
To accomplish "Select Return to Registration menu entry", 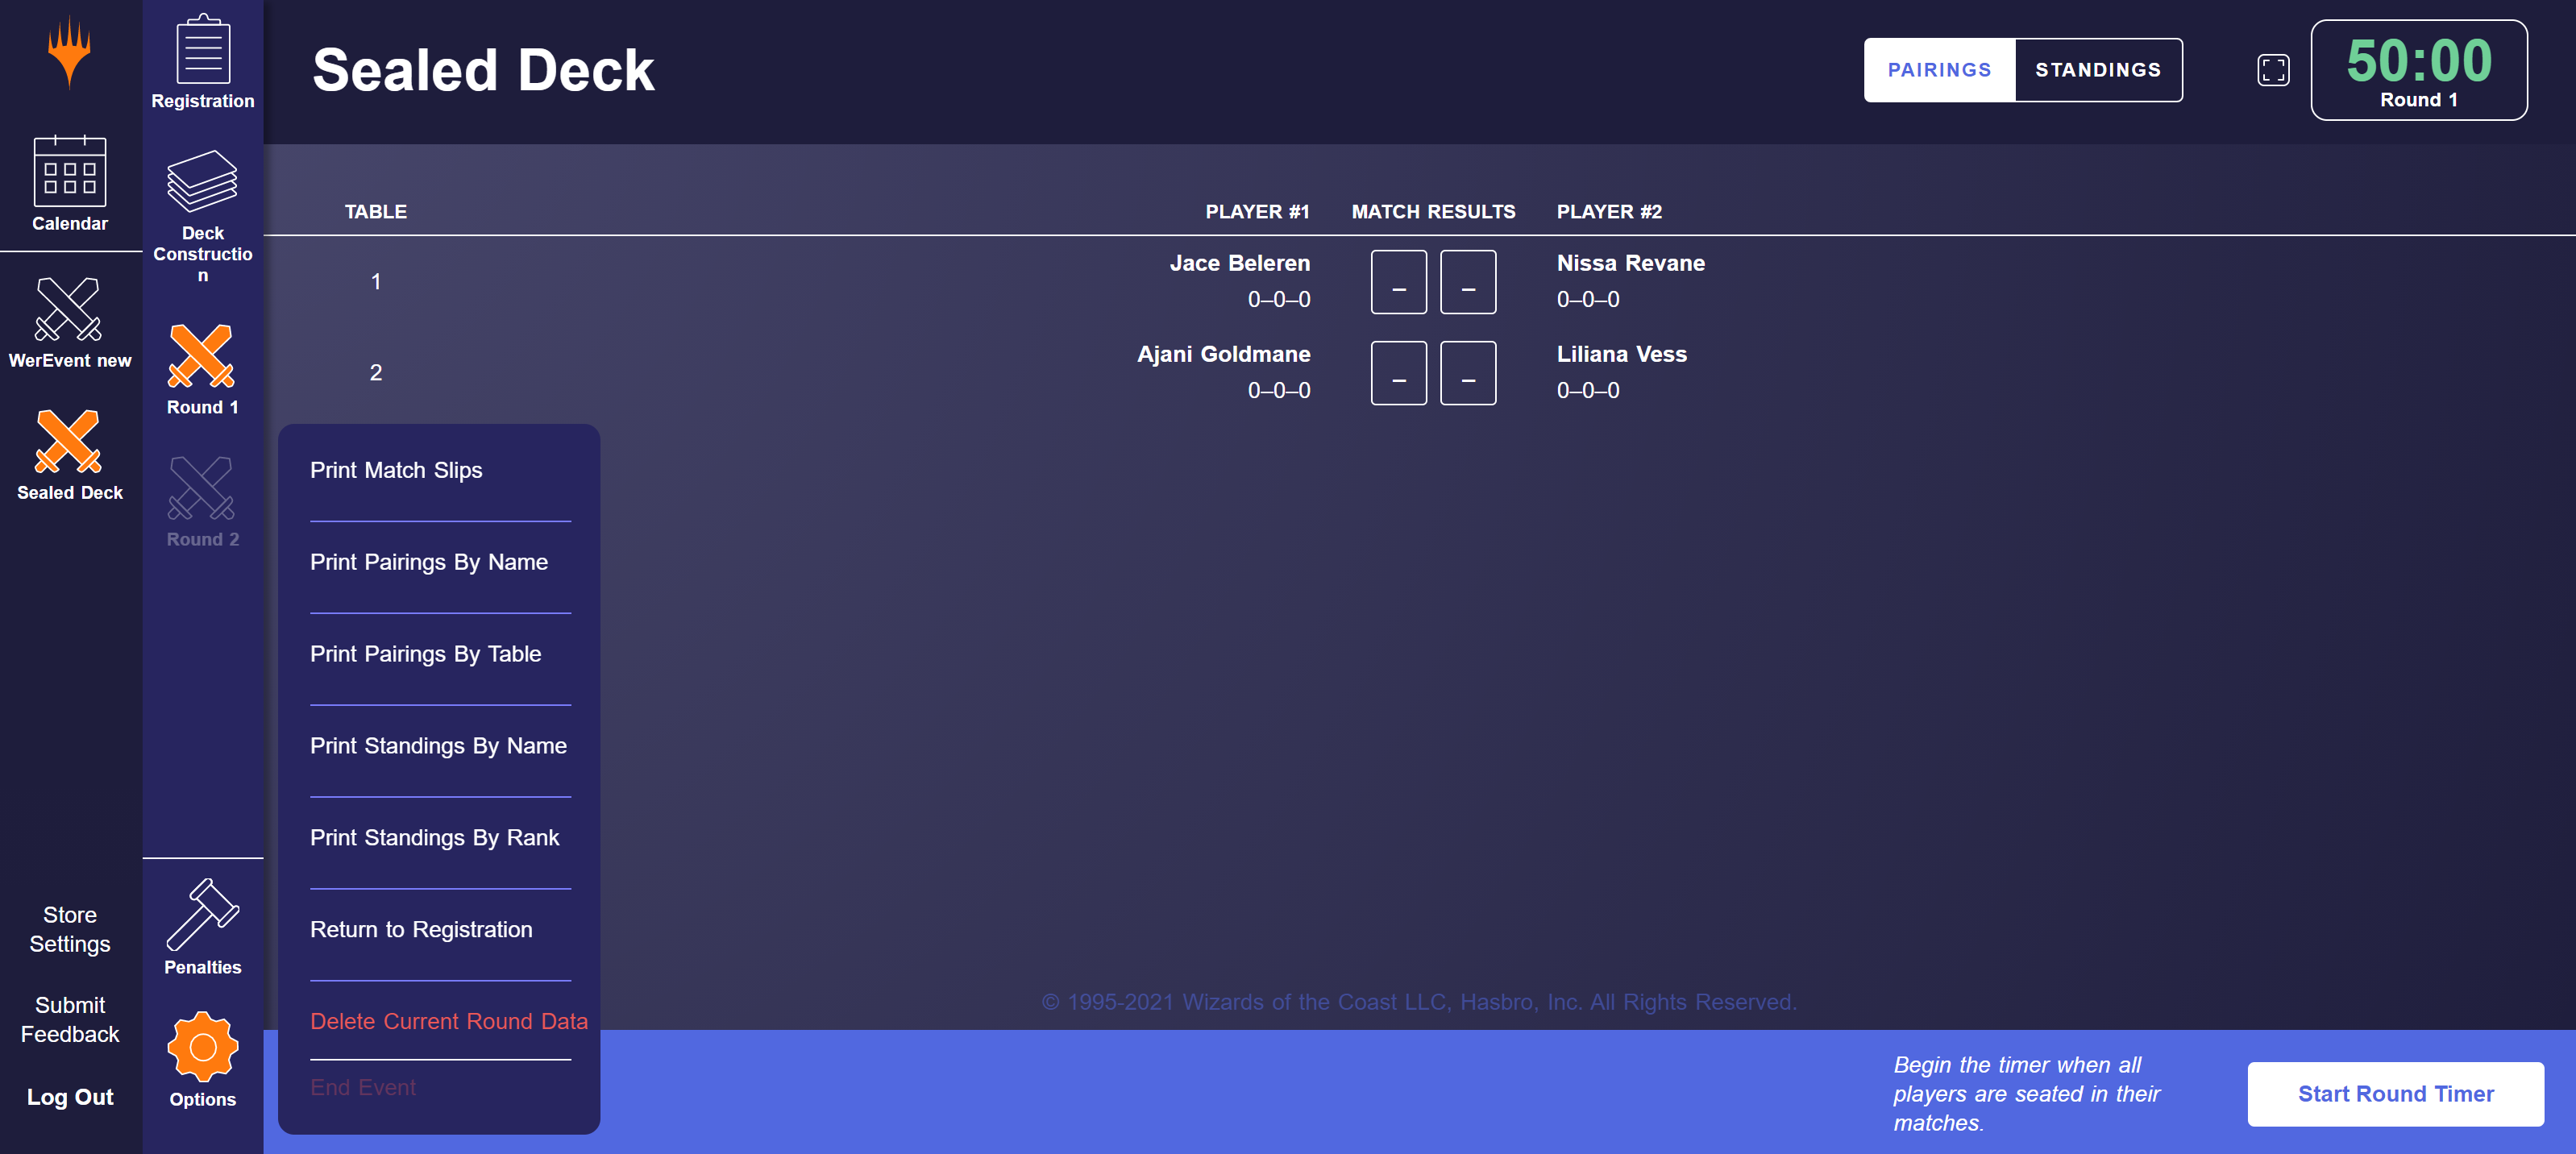I will [421, 930].
